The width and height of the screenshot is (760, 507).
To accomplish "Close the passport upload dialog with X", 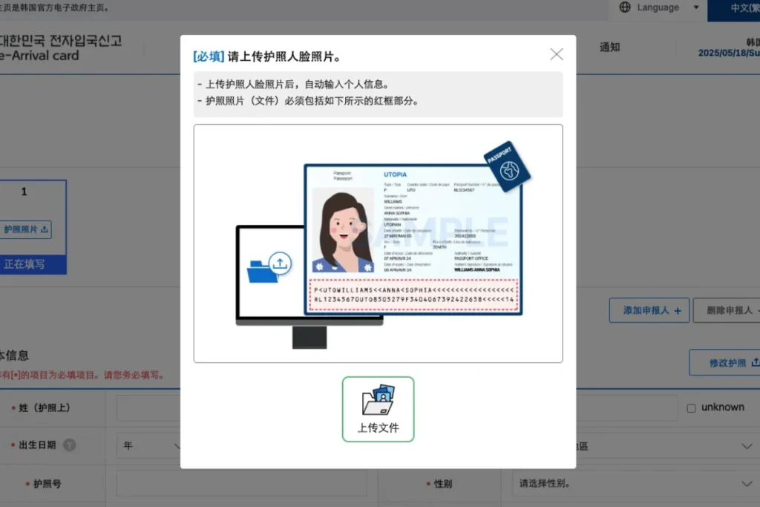I will click(x=557, y=53).
